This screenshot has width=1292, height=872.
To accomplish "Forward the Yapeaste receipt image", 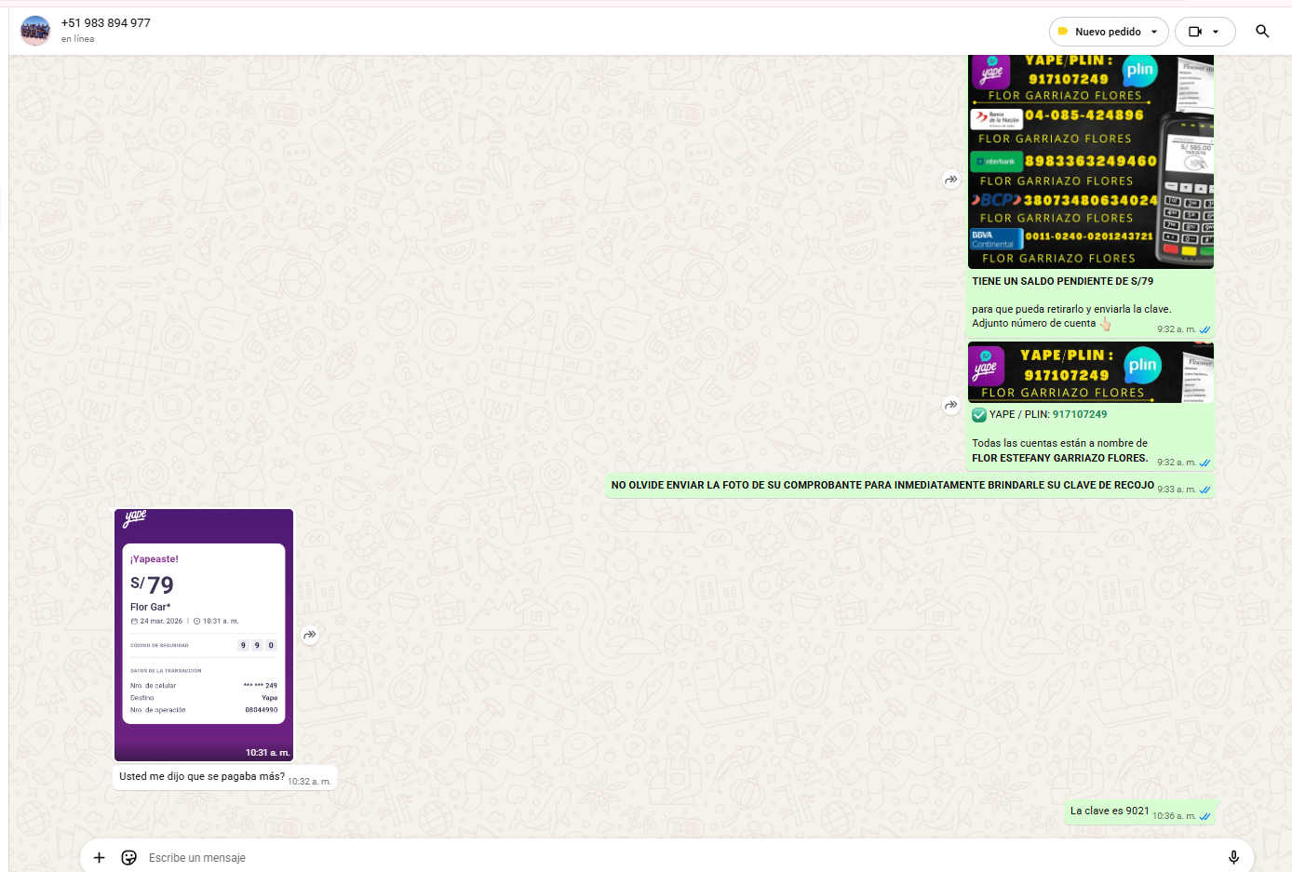I will click(x=310, y=635).
